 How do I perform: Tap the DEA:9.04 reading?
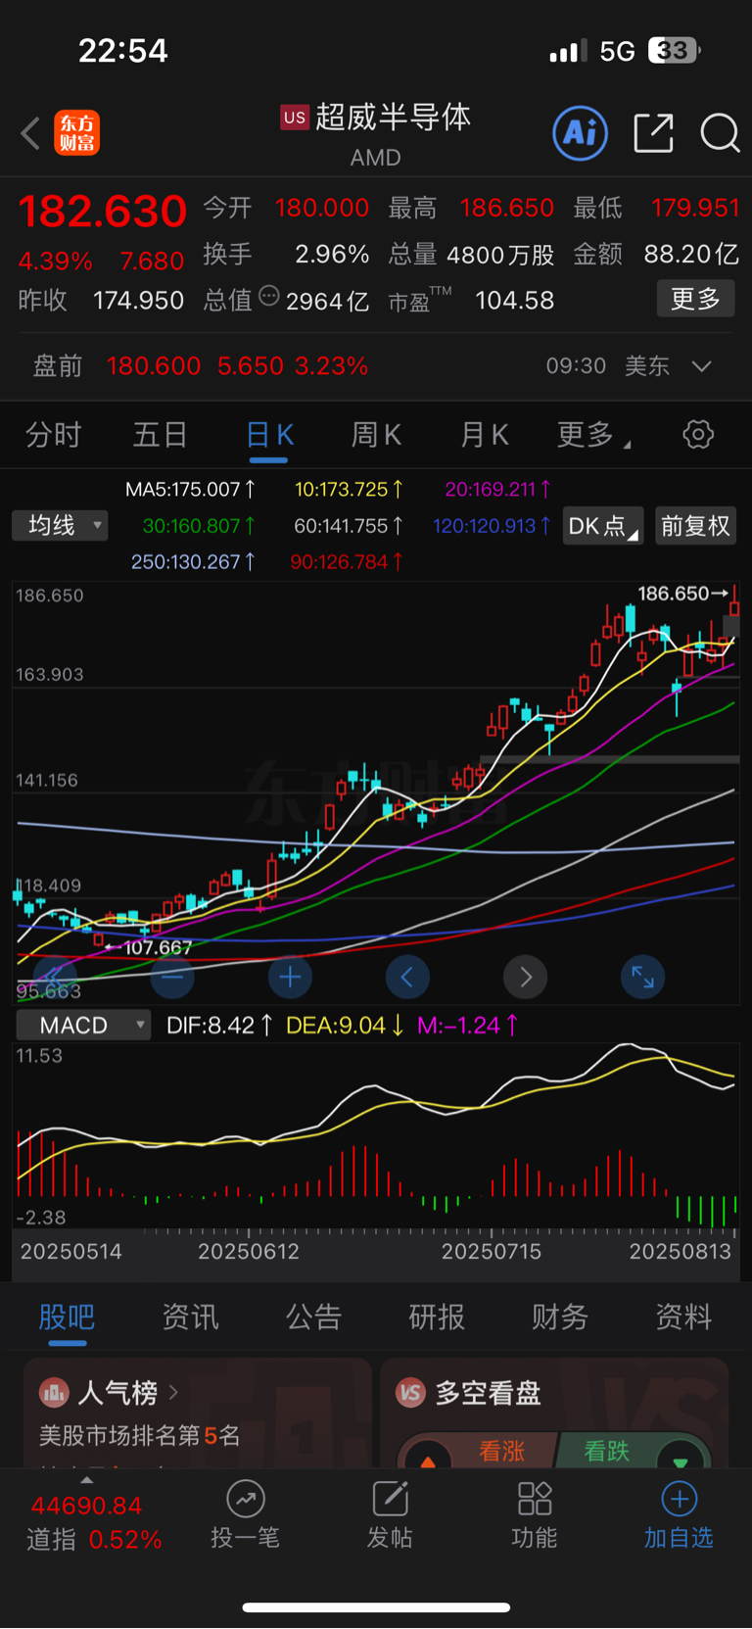[345, 1026]
